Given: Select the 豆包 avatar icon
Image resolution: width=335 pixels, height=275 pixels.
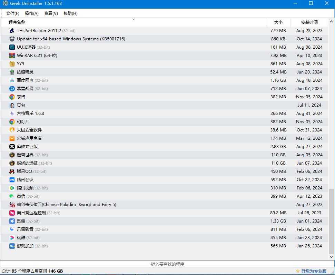Looking at the screenshot, I should coord(12,105).
